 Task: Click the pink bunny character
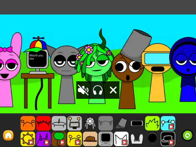(x=9, y=70)
